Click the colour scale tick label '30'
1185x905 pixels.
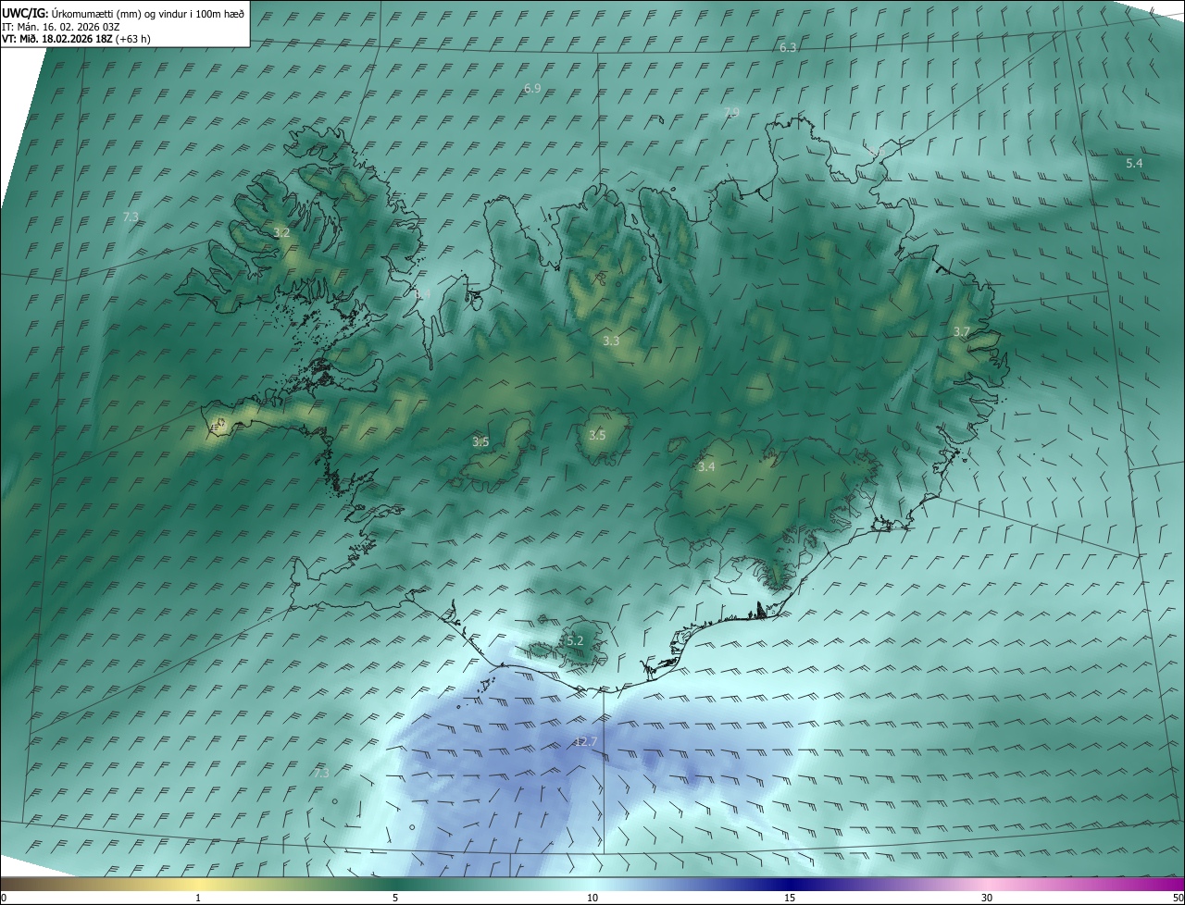point(987,898)
